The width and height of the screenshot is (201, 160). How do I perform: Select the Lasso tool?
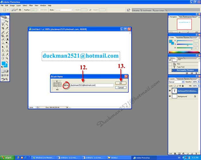click(x=3, y=25)
